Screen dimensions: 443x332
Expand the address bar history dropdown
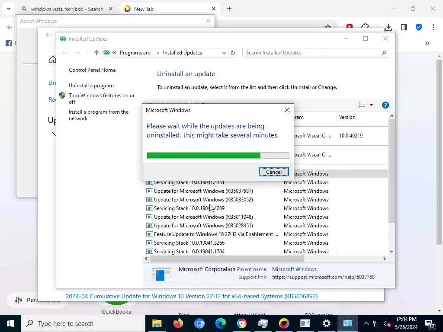(224, 53)
